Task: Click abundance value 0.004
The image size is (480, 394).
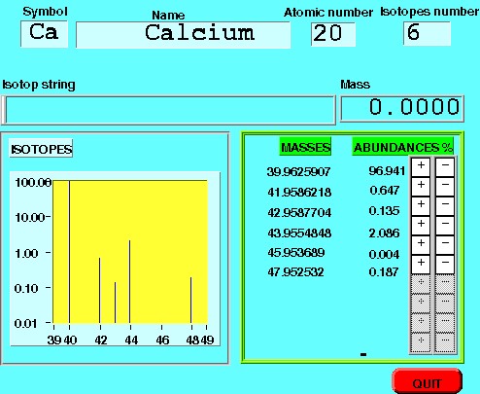Action: (384, 254)
